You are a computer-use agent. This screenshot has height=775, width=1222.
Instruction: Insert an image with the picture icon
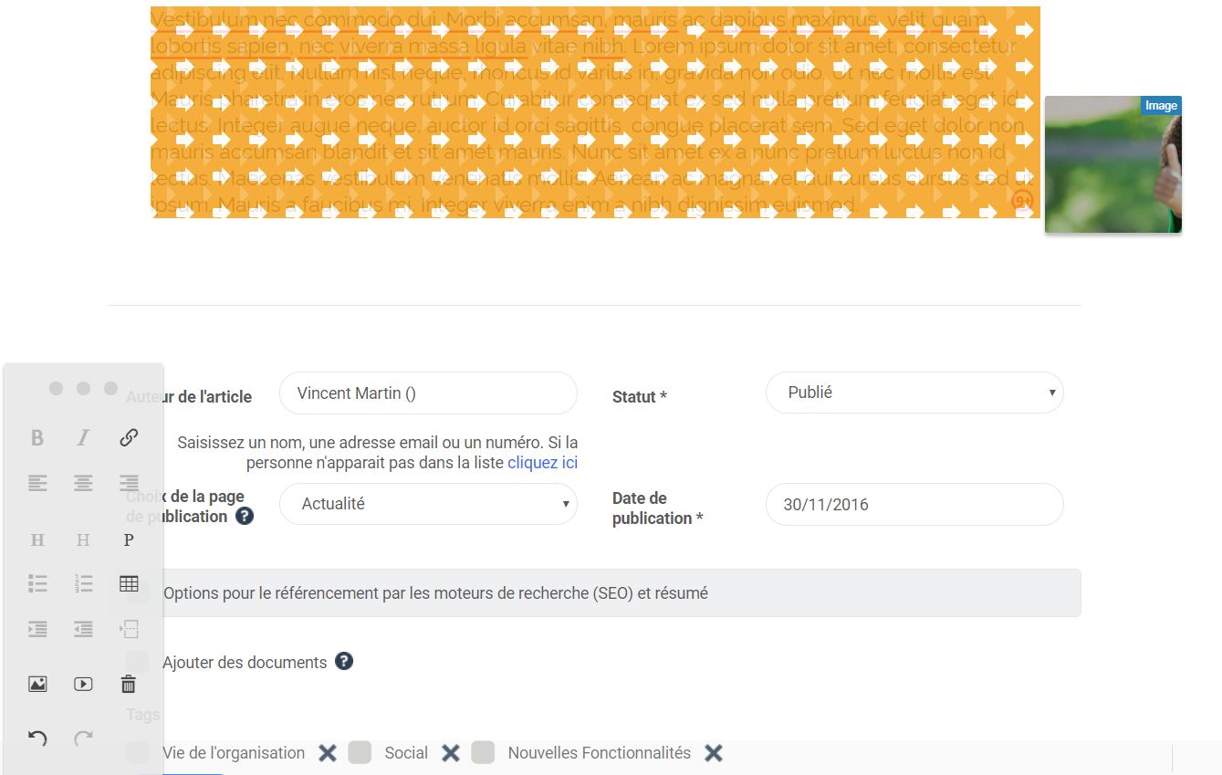[x=37, y=684]
